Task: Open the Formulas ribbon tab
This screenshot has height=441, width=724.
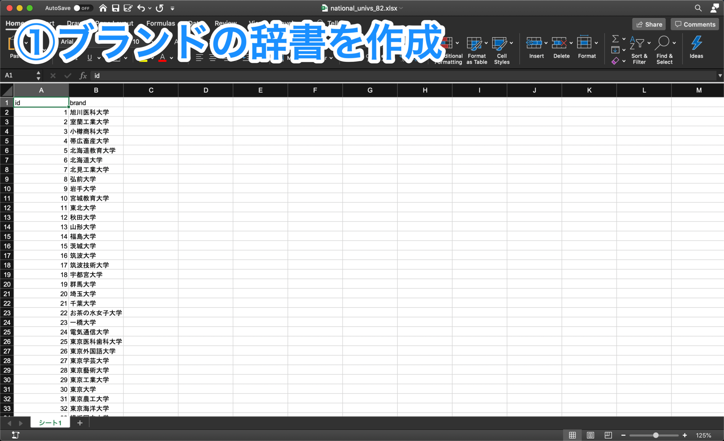Action: [x=160, y=23]
